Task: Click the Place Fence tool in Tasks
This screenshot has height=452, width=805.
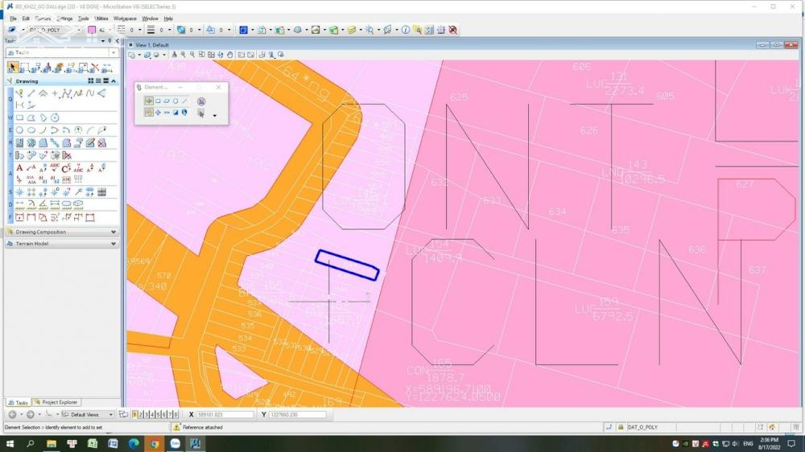Action: (25, 68)
